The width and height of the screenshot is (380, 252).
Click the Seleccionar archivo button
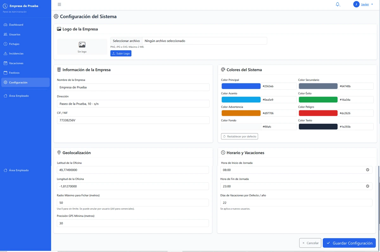tap(126, 41)
